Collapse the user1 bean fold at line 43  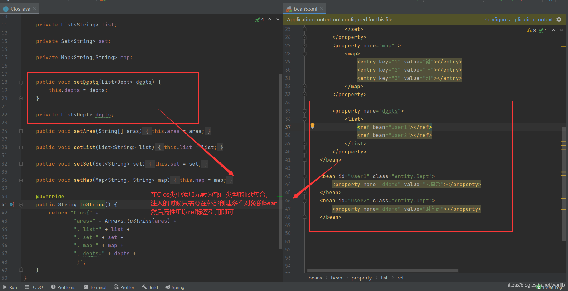(304, 176)
